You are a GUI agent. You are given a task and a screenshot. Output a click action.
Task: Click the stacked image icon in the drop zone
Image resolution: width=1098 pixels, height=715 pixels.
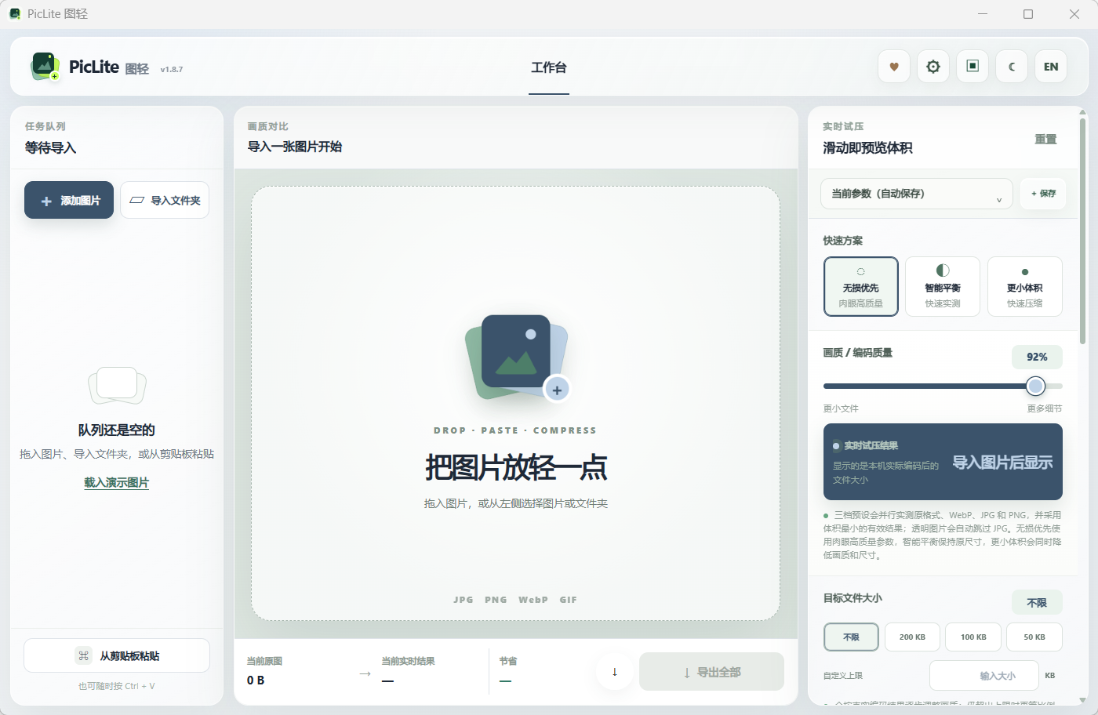(518, 357)
